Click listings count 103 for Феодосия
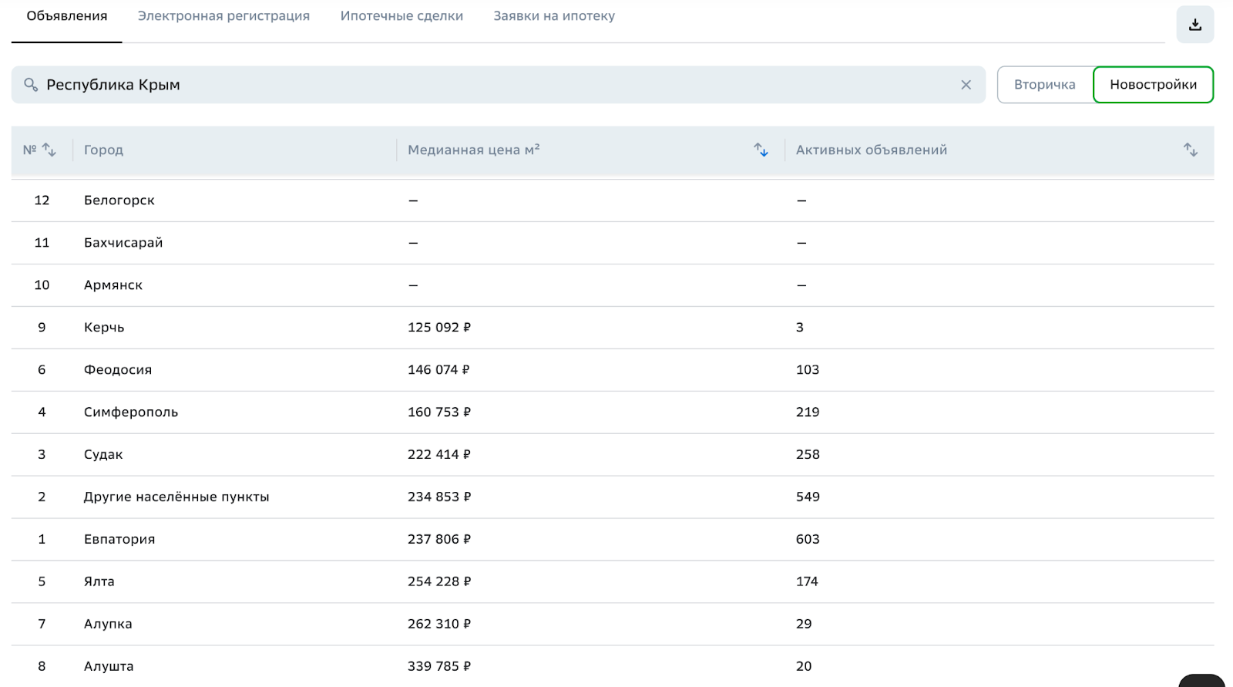This screenshot has width=1233, height=687. (808, 370)
